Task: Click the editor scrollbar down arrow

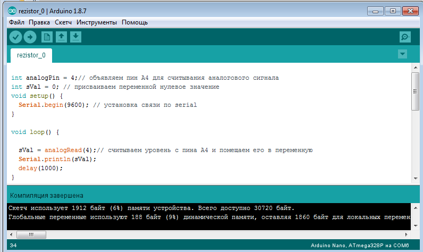Action: (416, 178)
